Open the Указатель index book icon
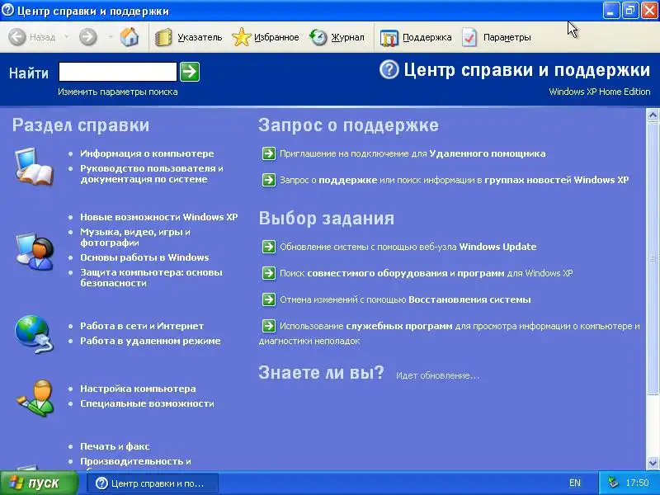660x495 pixels. (163, 37)
